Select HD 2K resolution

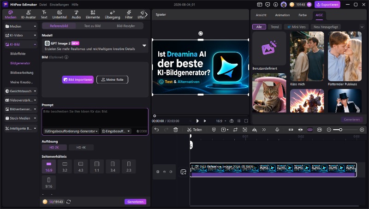(x=54, y=147)
